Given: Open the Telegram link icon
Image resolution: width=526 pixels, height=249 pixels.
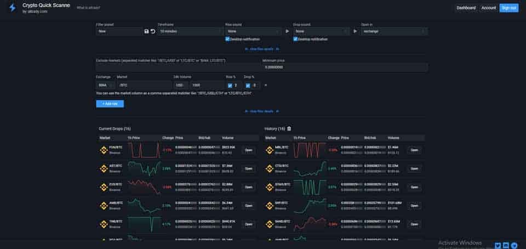Looking at the screenshot, I should pyautogui.click(x=515, y=246).
